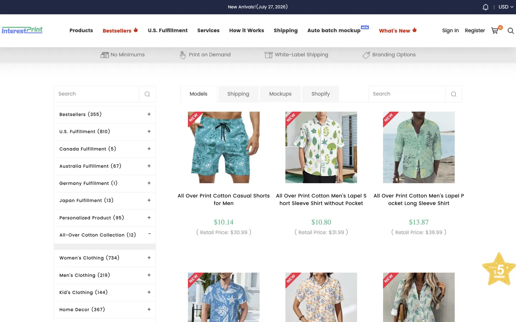516x322 pixels.
Task: Open Auto batch mockup page
Action: tap(334, 30)
